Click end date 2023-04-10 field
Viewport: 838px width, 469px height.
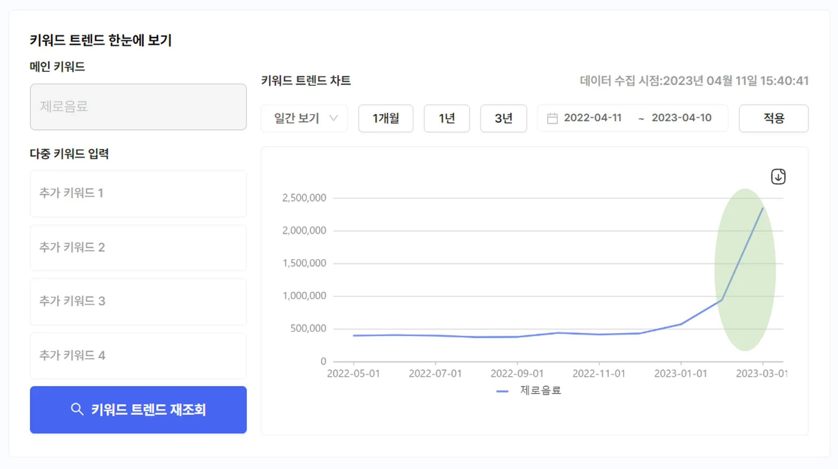[681, 118]
